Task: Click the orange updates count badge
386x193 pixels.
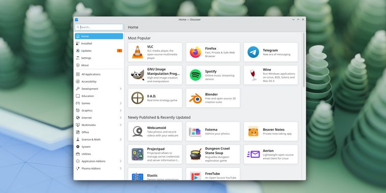Action: 119,51
